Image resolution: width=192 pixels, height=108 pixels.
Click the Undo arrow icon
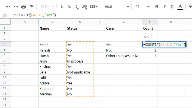click(x=8, y=7)
